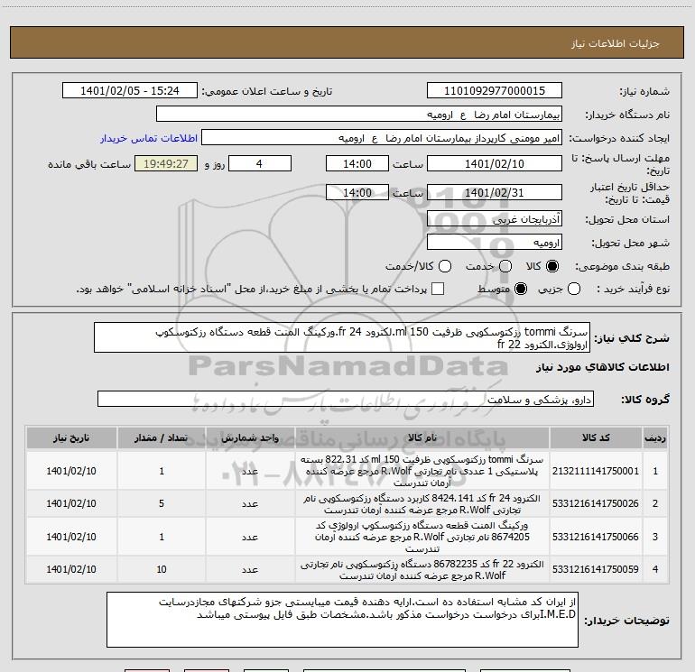
Task: Click the response deadline time 14:00 field
Action: click(357, 164)
